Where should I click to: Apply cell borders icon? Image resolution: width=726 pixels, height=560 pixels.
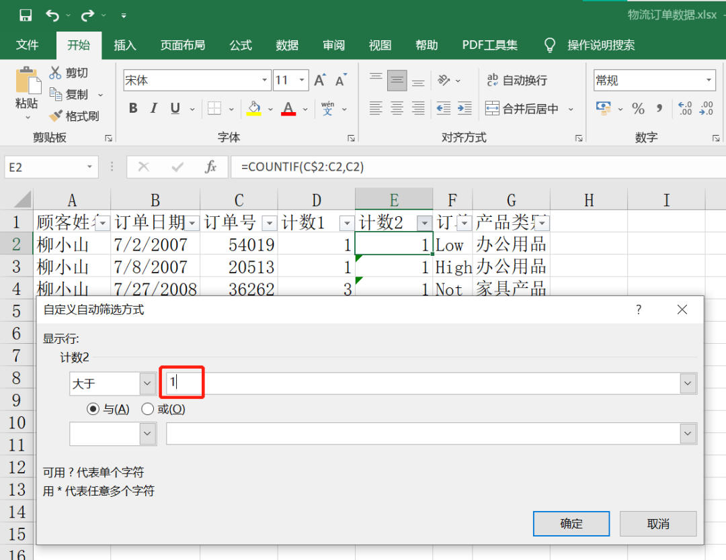(x=214, y=108)
